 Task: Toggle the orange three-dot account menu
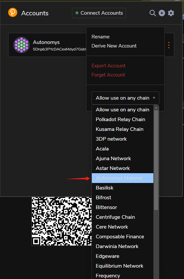click(x=169, y=45)
